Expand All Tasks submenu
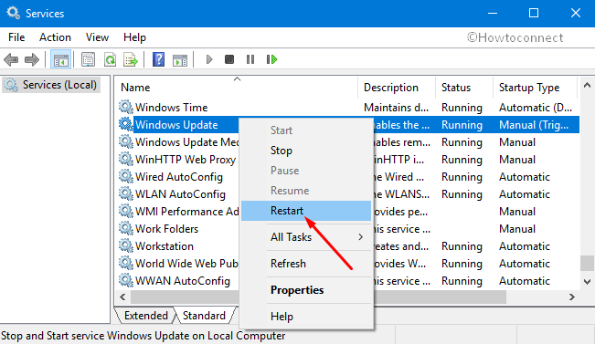This screenshot has width=595, height=344. tap(306, 237)
